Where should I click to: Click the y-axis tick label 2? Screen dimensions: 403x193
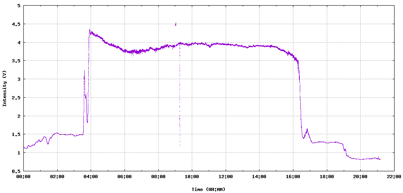click(x=19, y=116)
